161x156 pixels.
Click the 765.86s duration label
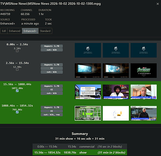pos(17,109)
